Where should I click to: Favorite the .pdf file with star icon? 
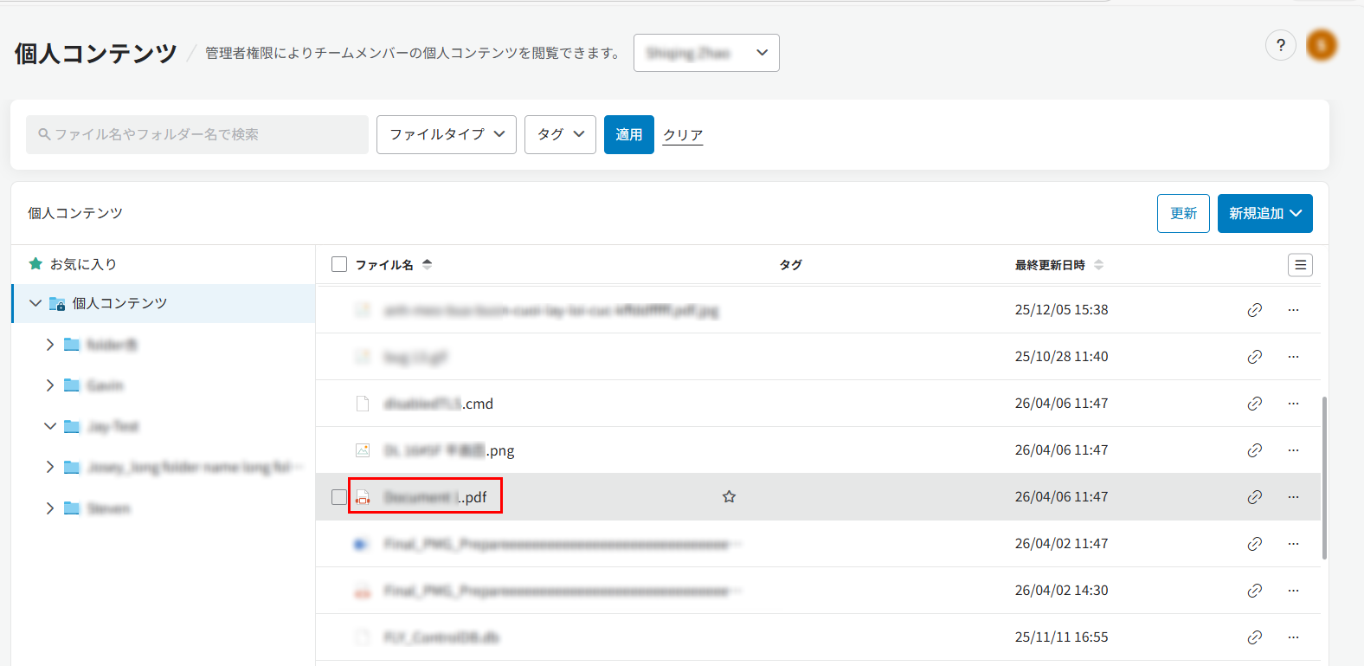(x=729, y=496)
